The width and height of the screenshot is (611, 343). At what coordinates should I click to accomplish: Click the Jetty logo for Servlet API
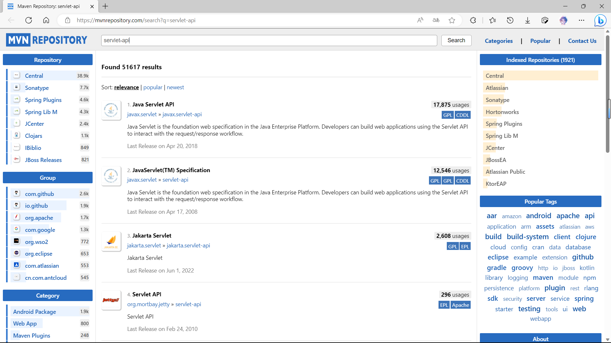click(x=111, y=300)
